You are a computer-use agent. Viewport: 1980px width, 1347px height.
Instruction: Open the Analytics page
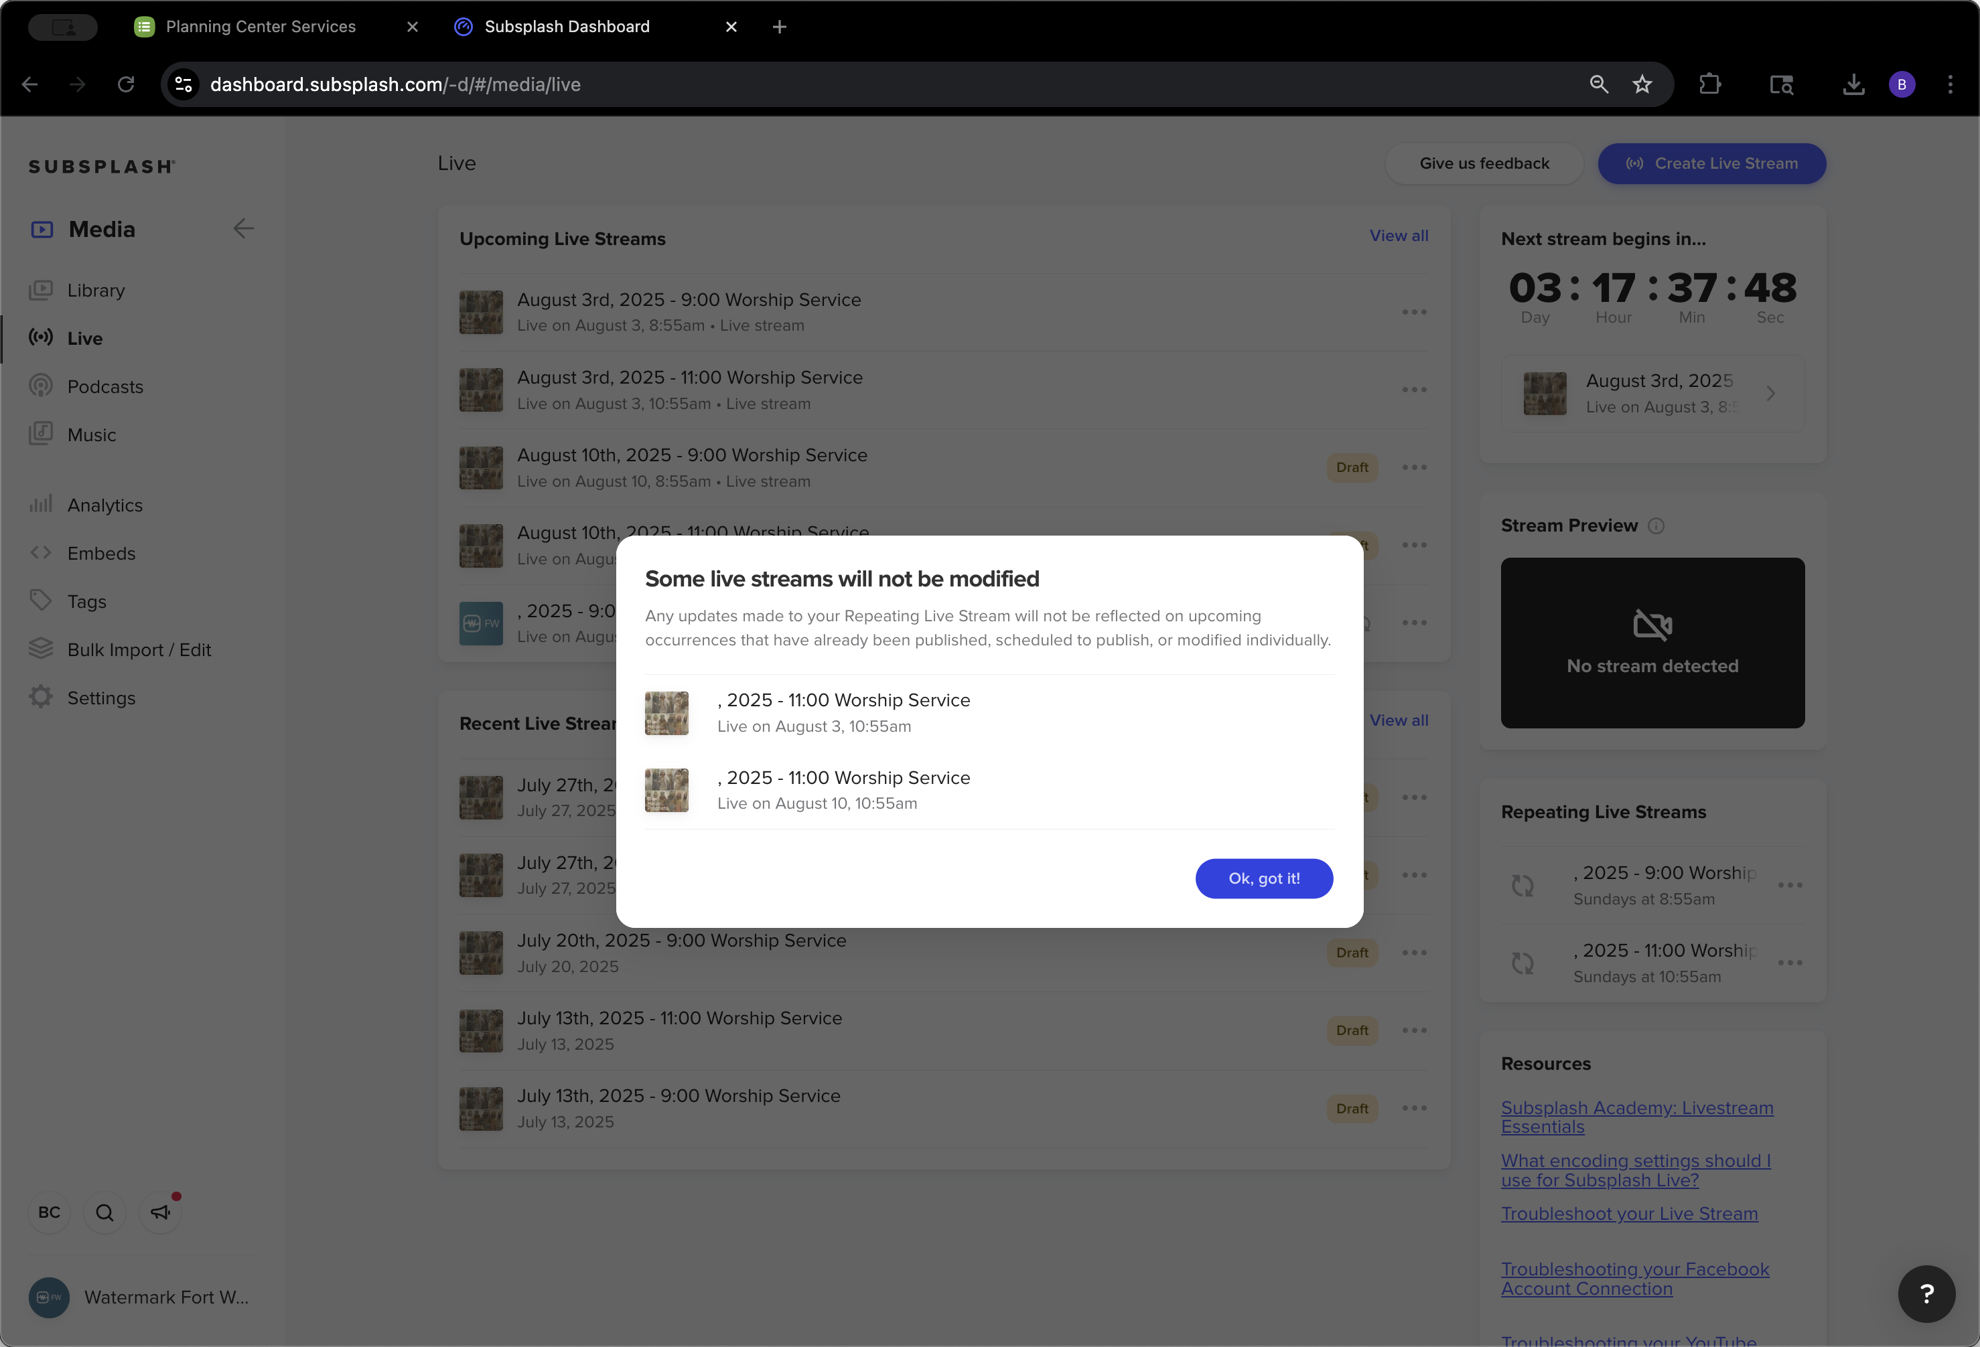click(104, 505)
